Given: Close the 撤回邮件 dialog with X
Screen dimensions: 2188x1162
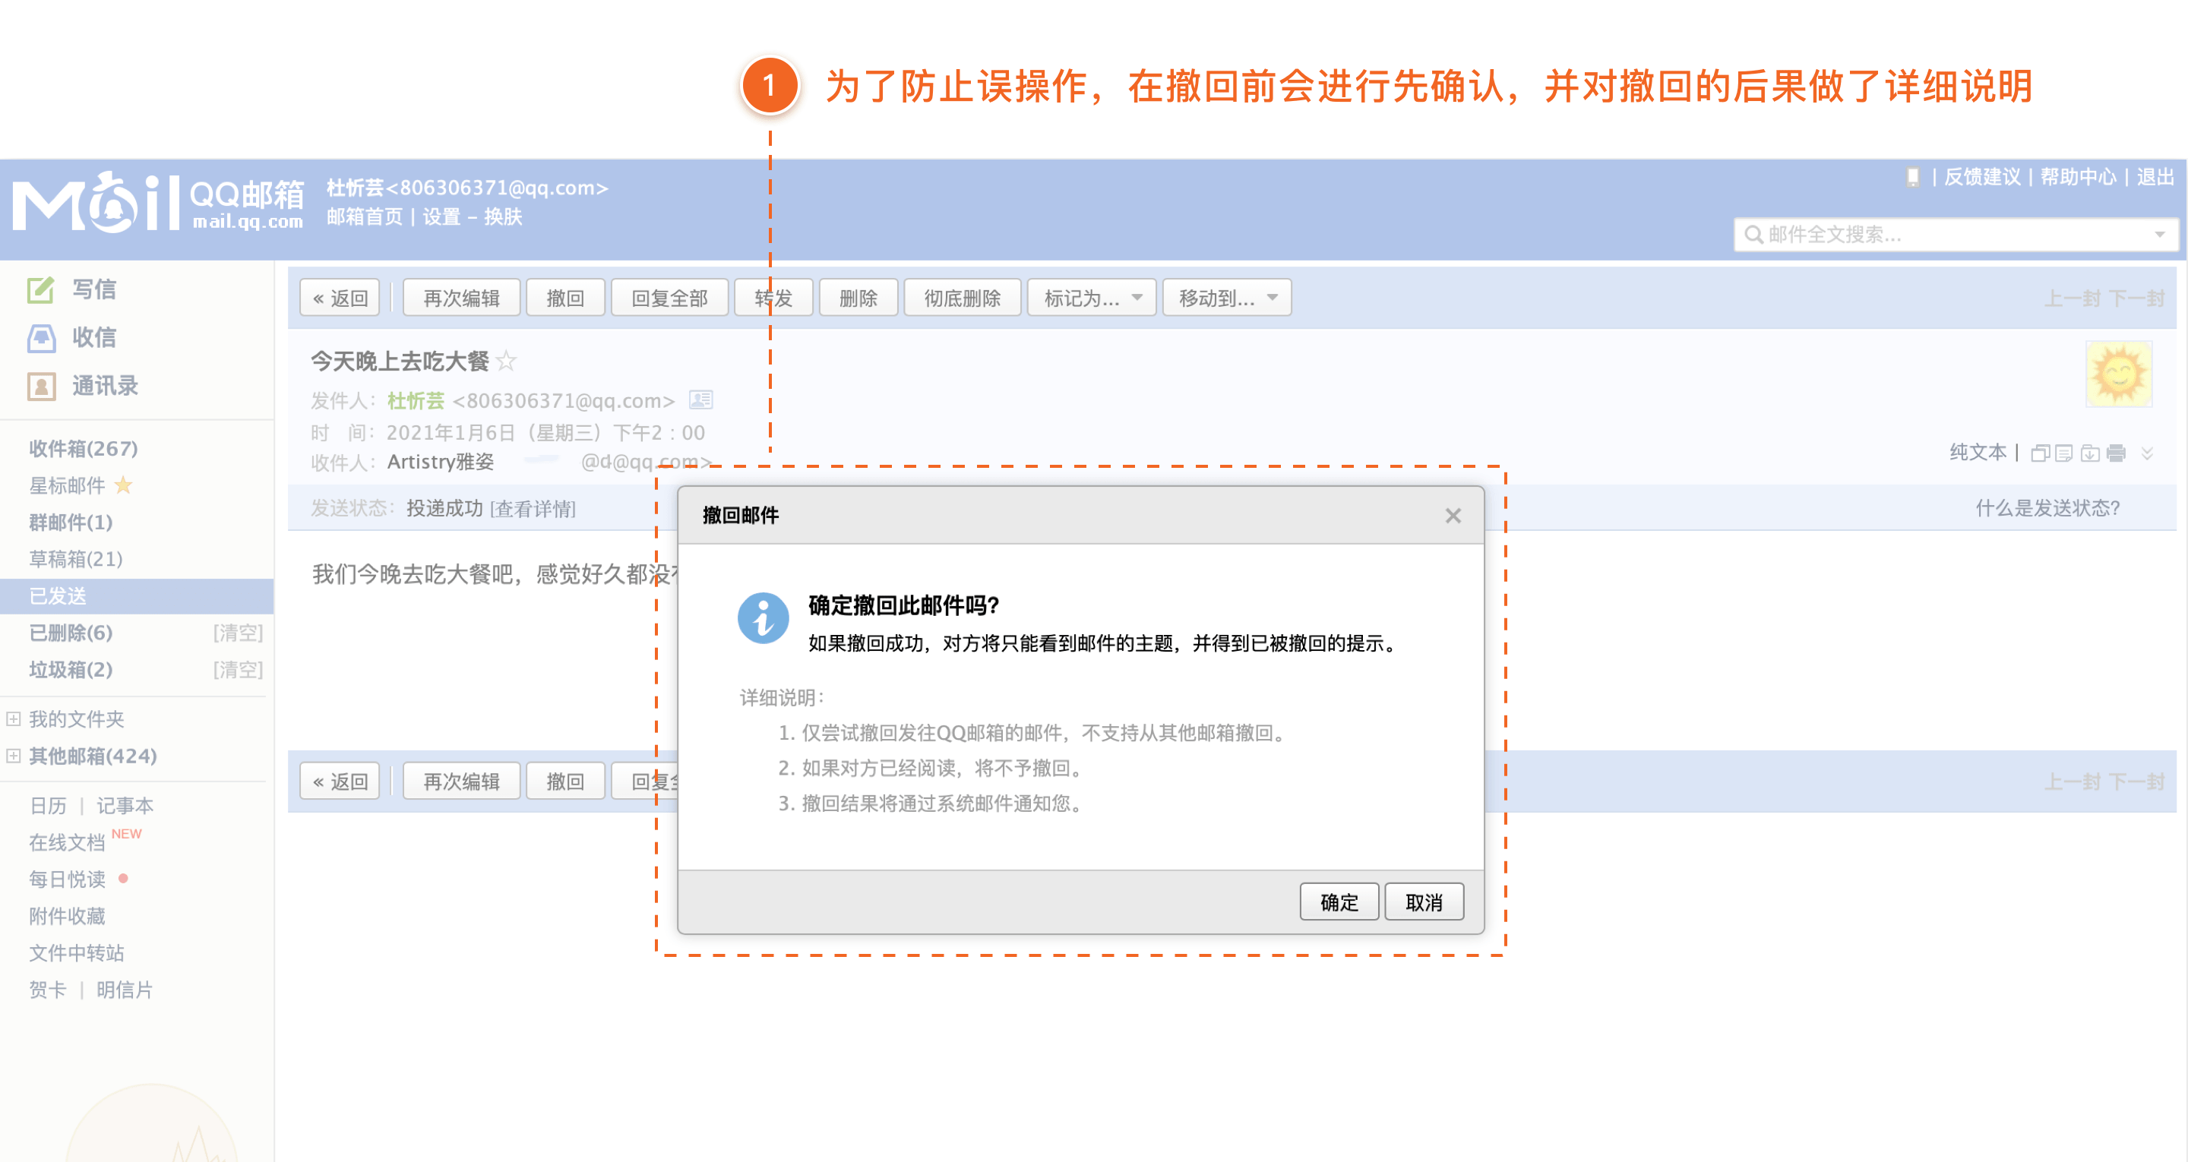Looking at the screenshot, I should coord(1453,516).
